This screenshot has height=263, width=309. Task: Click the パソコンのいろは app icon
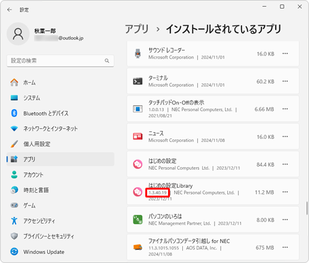tap(138, 220)
